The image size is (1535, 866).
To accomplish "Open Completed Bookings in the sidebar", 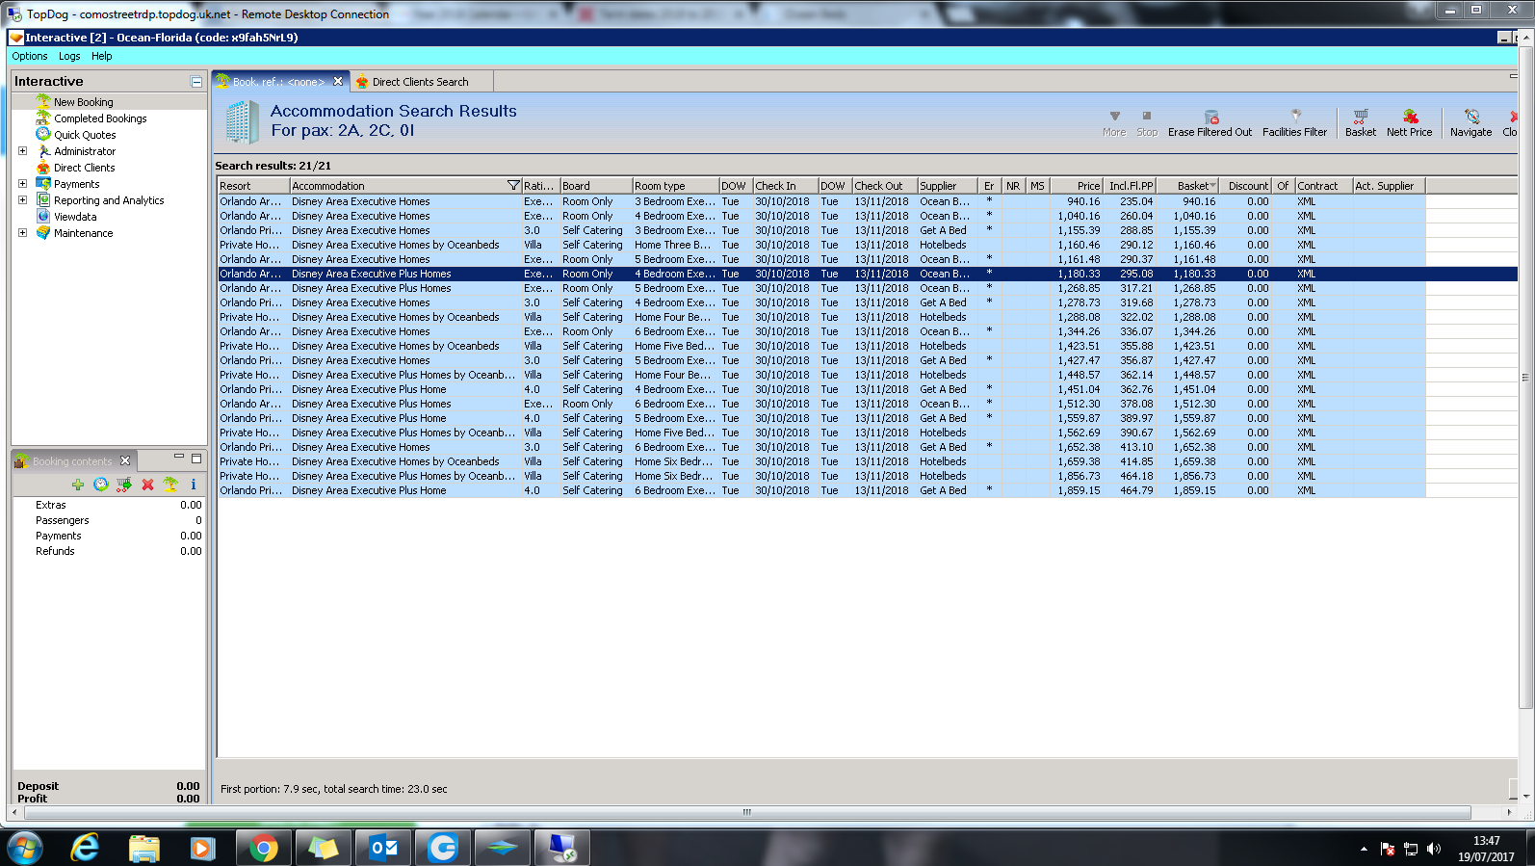I will coord(100,118).
